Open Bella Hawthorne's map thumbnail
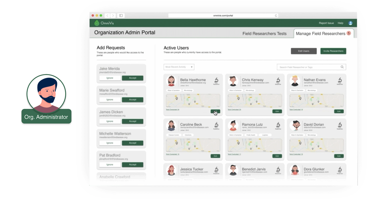Viewport: 384px width, 200px height. [193, 101]
